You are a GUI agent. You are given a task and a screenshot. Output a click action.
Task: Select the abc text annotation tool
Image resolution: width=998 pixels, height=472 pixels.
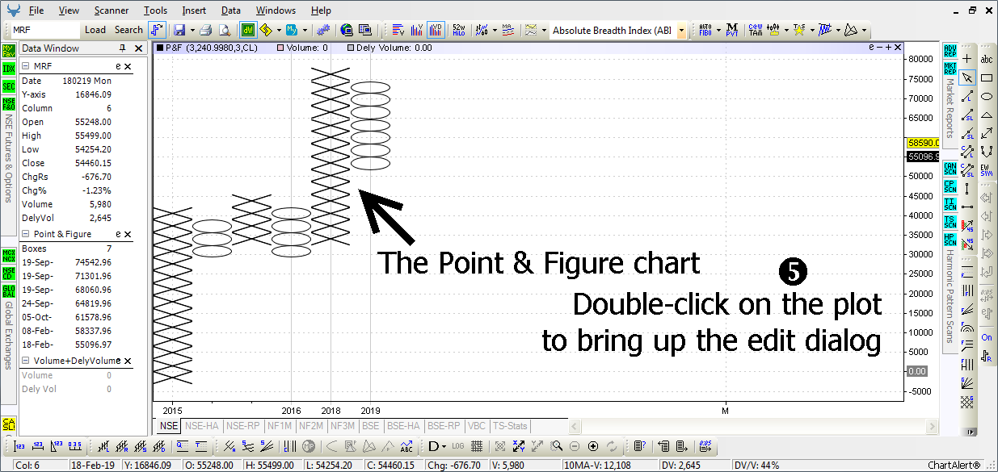click(987, 59)
